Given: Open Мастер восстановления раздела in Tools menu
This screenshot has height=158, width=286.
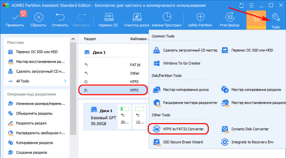Looking at the screenshot, I should 253,103.
